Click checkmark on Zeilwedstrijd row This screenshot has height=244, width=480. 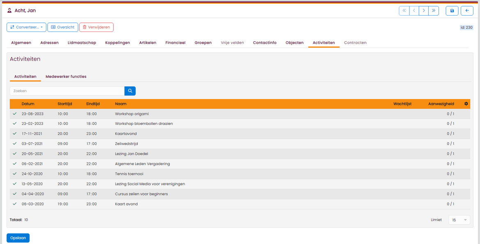[x=14, y=144]
